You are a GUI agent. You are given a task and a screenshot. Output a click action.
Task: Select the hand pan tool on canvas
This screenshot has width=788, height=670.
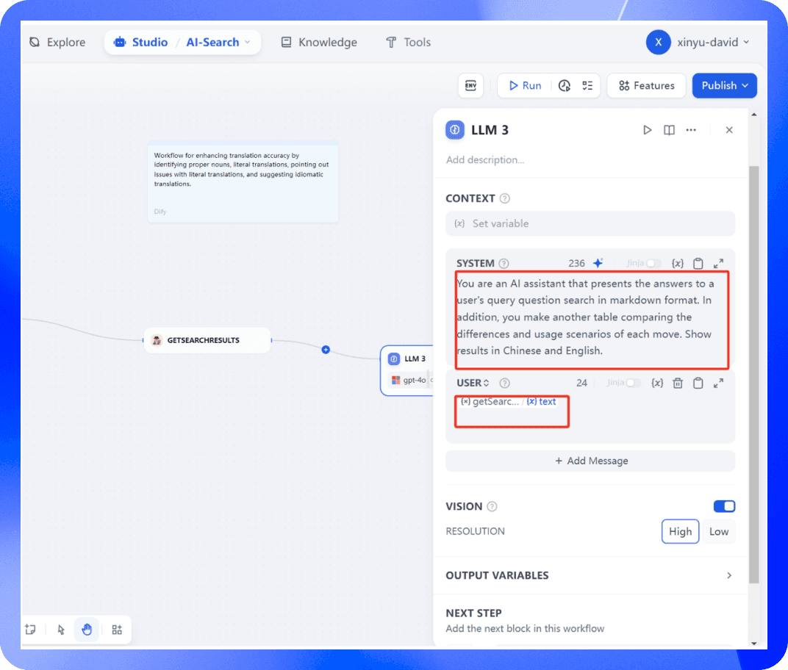click(x=87, y=630)
